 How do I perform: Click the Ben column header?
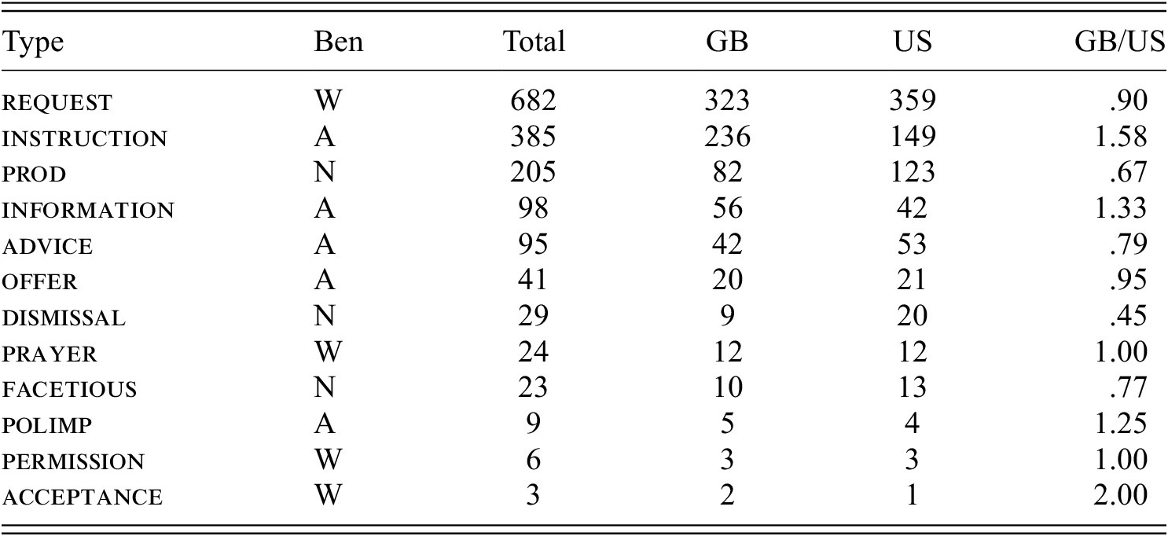click(x=339, y=42)
